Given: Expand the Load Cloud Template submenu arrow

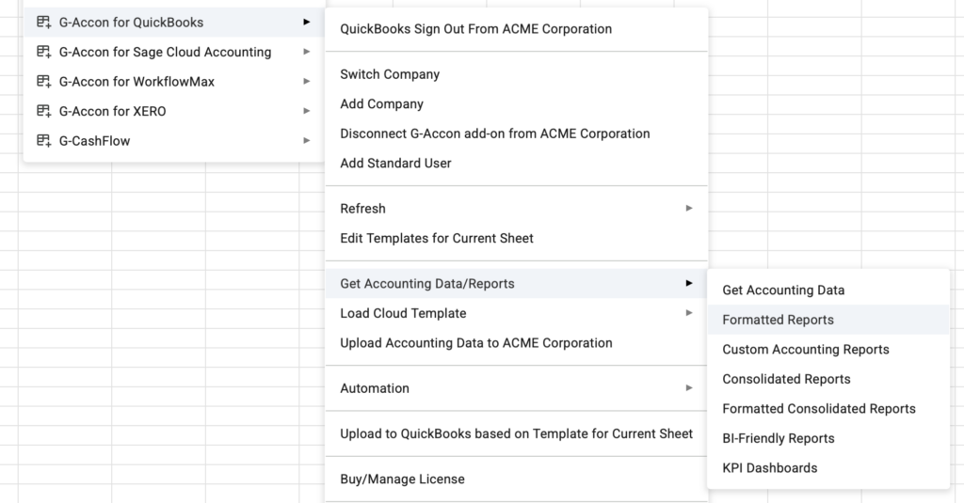Looking at the screenshot, I should (689, 313).
